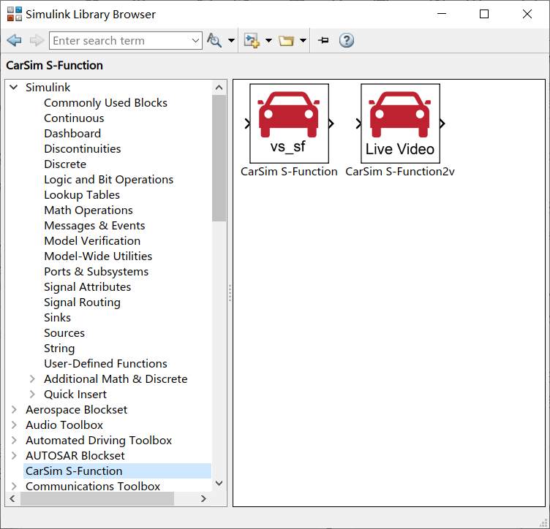Click the Simulink Library Browser app icon
Viewport: 550px width, 529px height.
pyautogui.click(x=15, y=15)
